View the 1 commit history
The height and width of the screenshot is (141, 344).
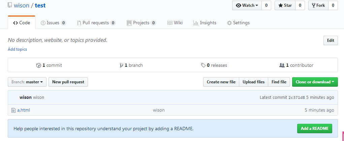click(49, 65)
